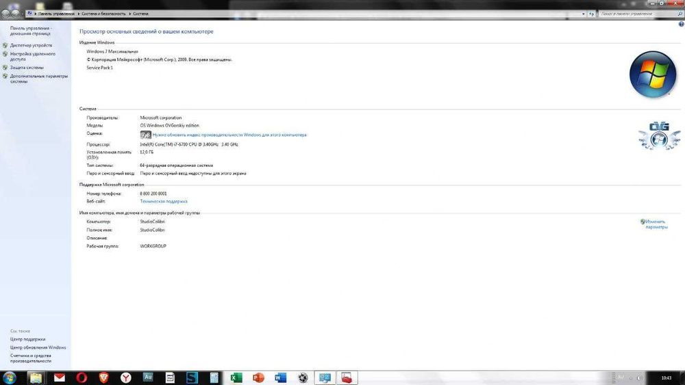
Task: Click OS Windows OVGorskiy edition model text
Action: pyautogui.click(x=169, y=126)
